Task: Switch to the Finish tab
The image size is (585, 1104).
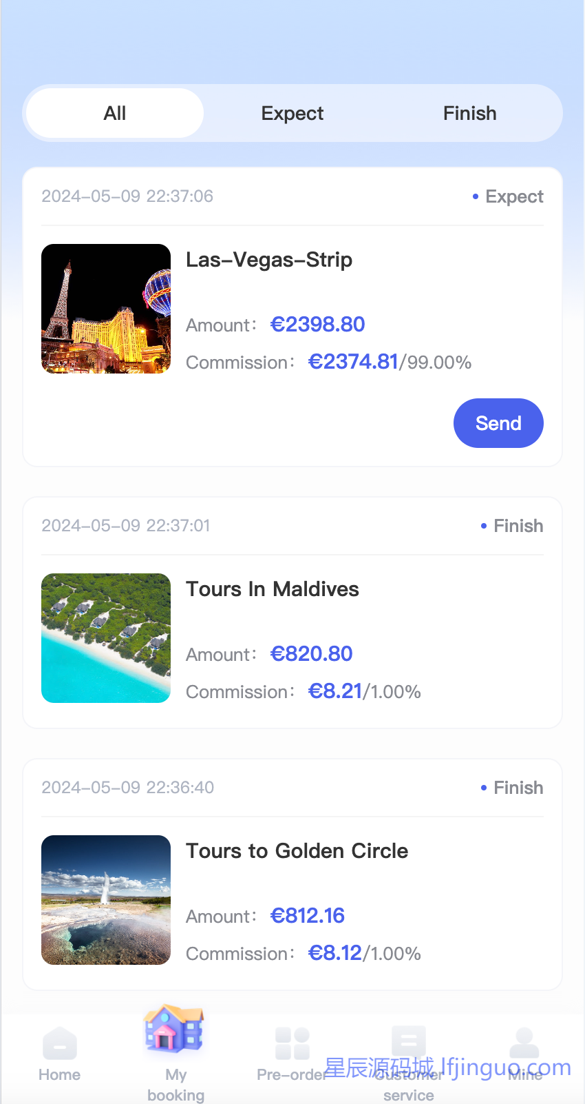Action: pyautogui.click(x=469, y=113)
